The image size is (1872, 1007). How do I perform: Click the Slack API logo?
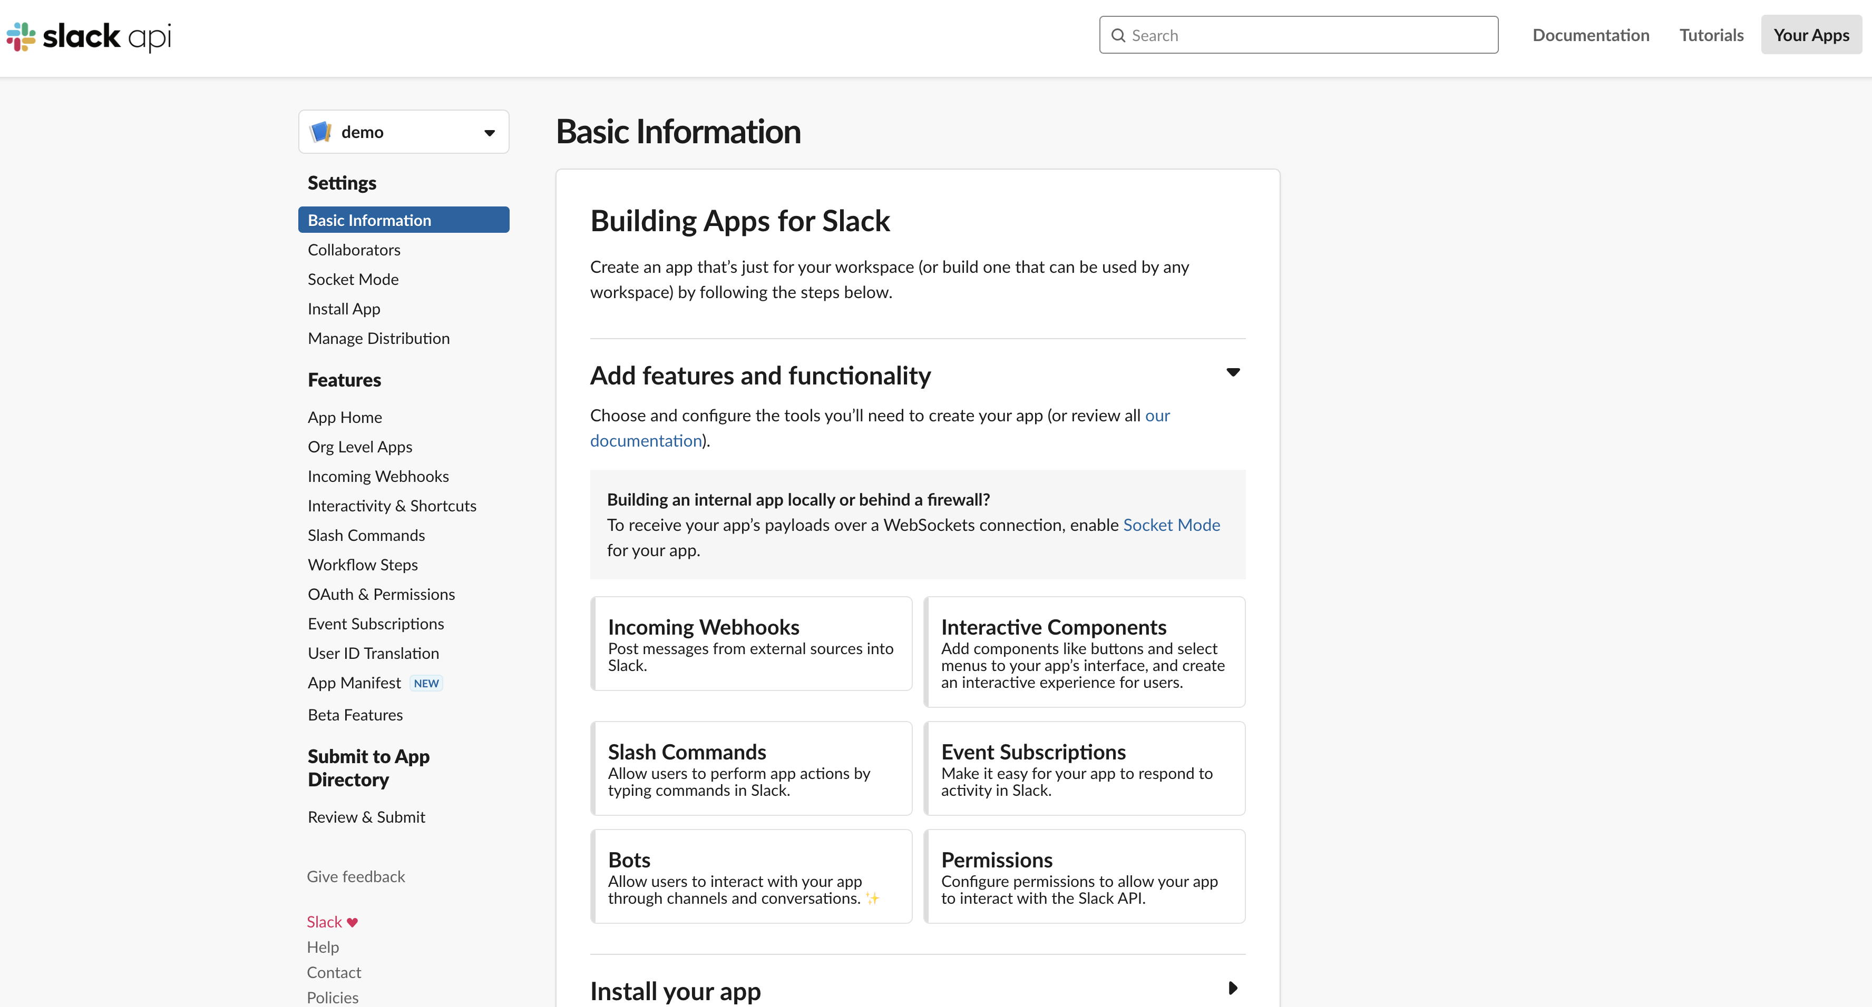tap(89, 36)
